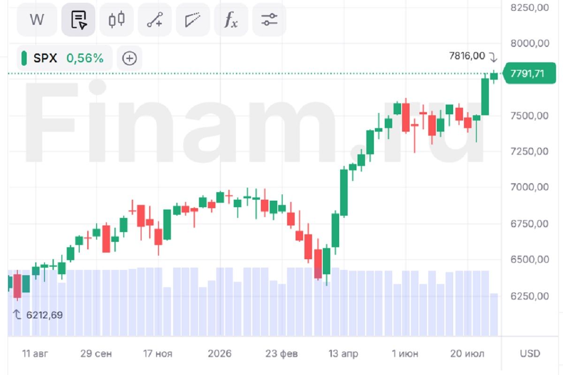
Task: Click the green SPX color swatch
Action: pos(24,58)
